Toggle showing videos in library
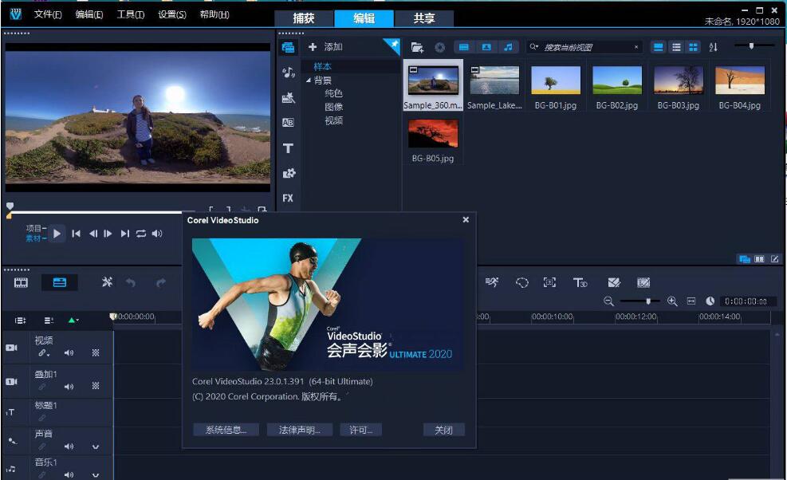Viewport: 787px width, 480px height. coord(464,47)
